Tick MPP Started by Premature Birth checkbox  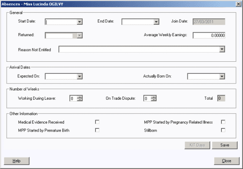click(x=97, y=130)
